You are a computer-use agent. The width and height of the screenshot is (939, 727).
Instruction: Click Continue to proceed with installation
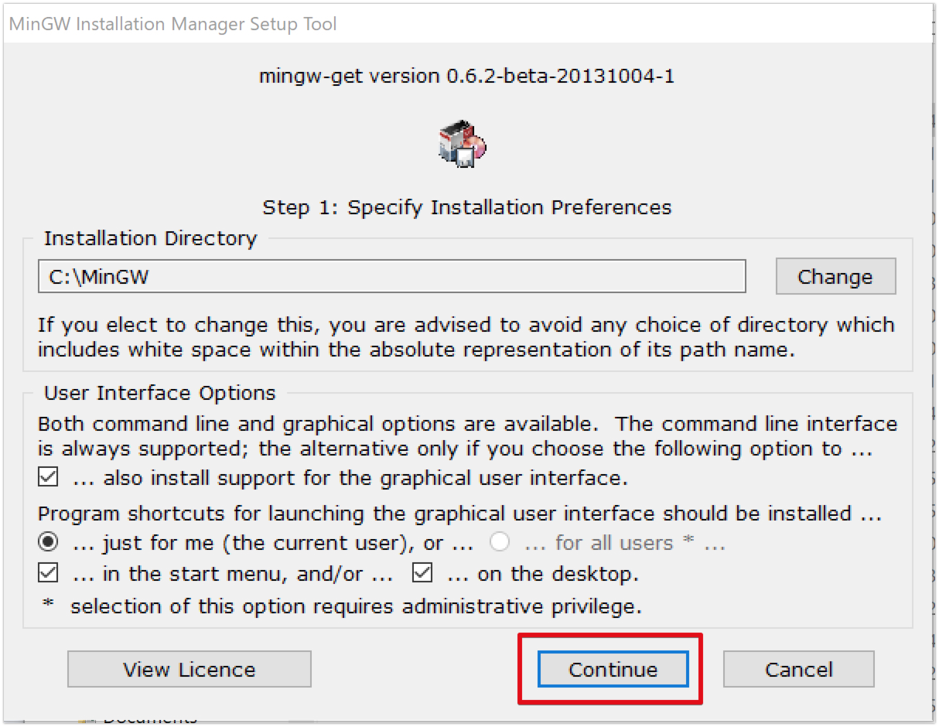[613, 670]
